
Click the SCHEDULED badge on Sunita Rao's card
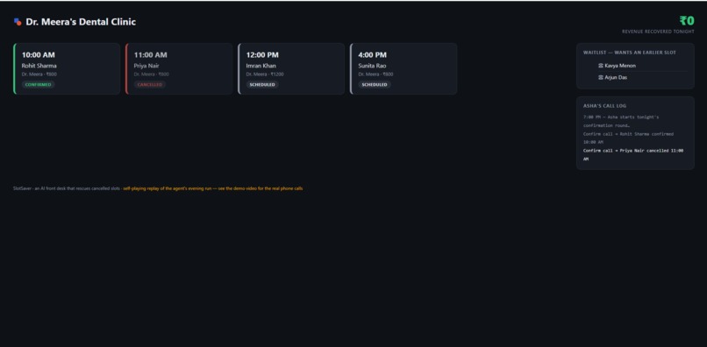[375, 84]
